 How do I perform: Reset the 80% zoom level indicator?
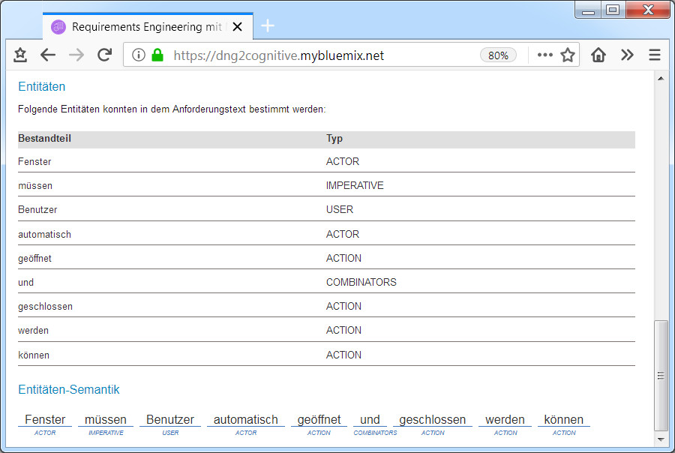[x=498, y=55]
